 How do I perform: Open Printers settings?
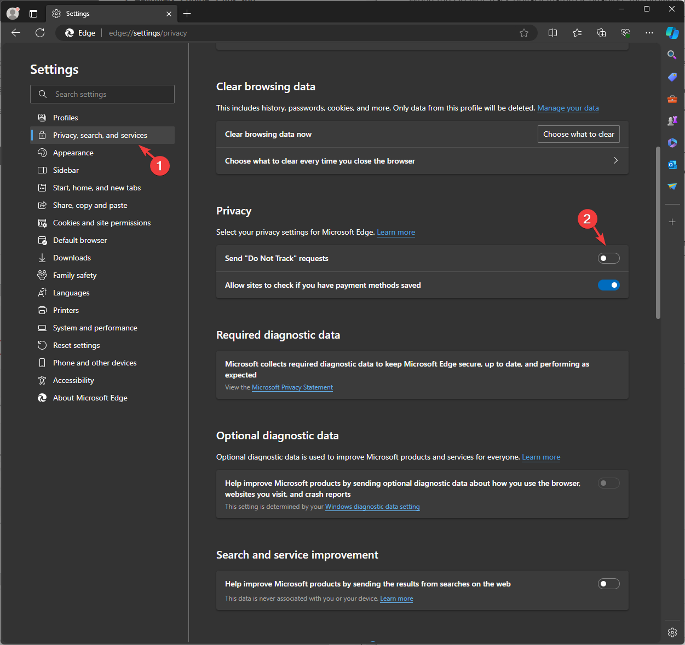tap(102, 310)
